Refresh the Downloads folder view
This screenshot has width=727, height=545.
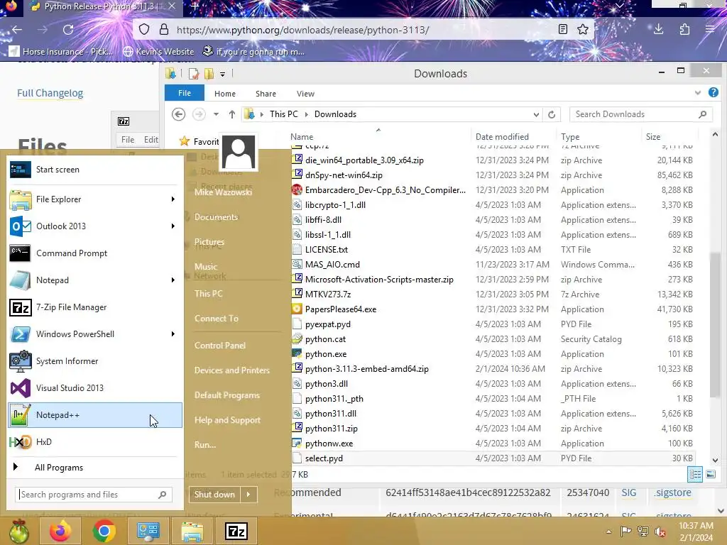pyautogui.click(x=552, y=114)
